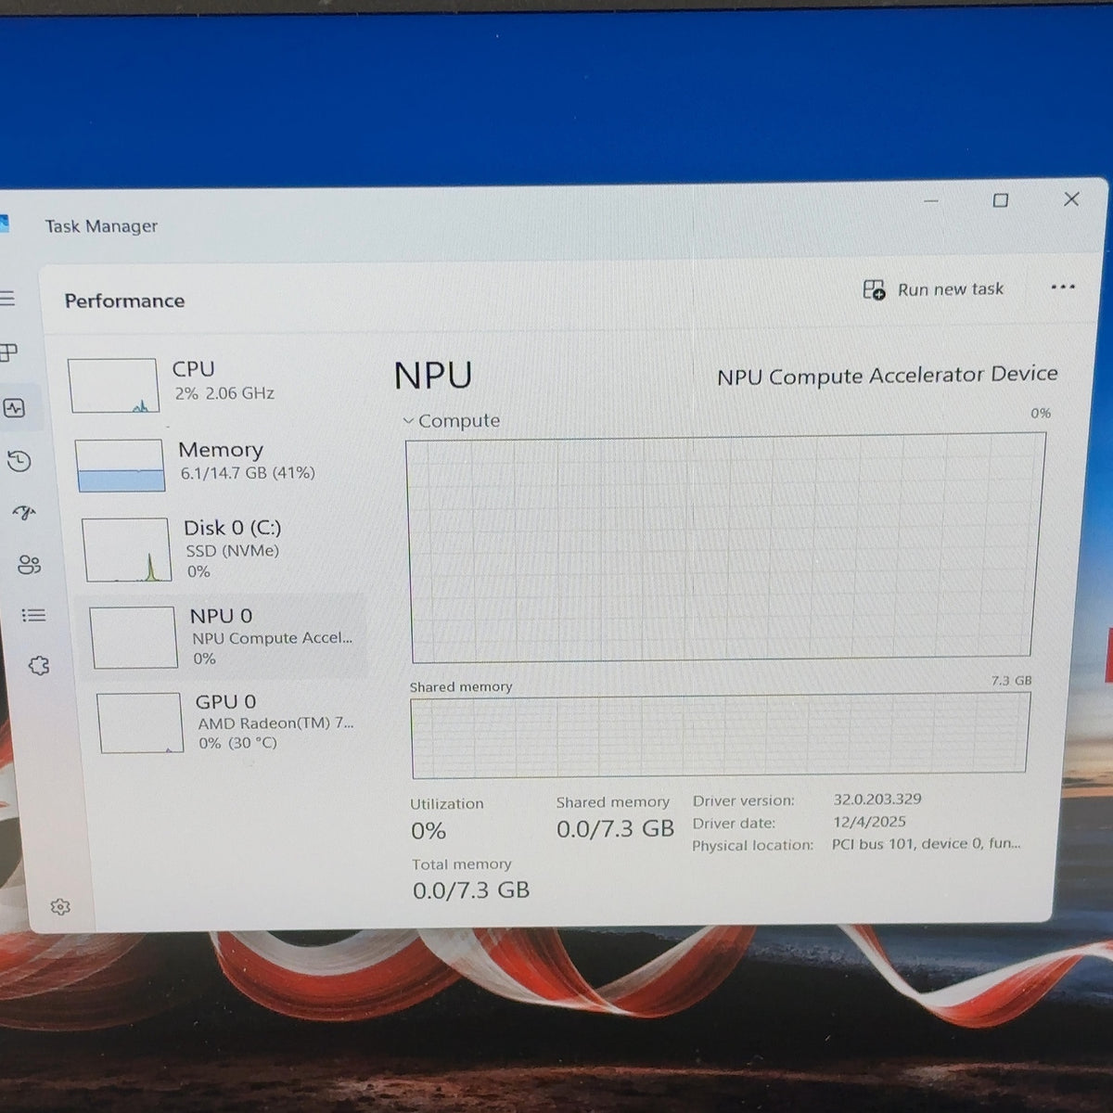This screenshot has height=1113, width=1113.
Task: Click the Driver date value 12/4/2025
Action: tap(870, 822)
